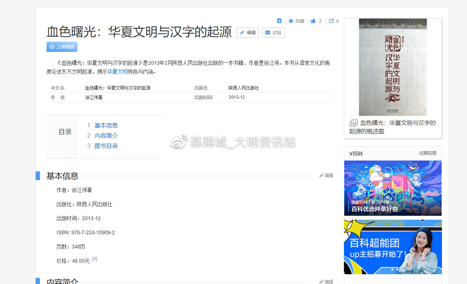Viewport: 467px width, 284px height.
Task: Select 内容简介 in the 目录 contents list
Action: [106, 135]
